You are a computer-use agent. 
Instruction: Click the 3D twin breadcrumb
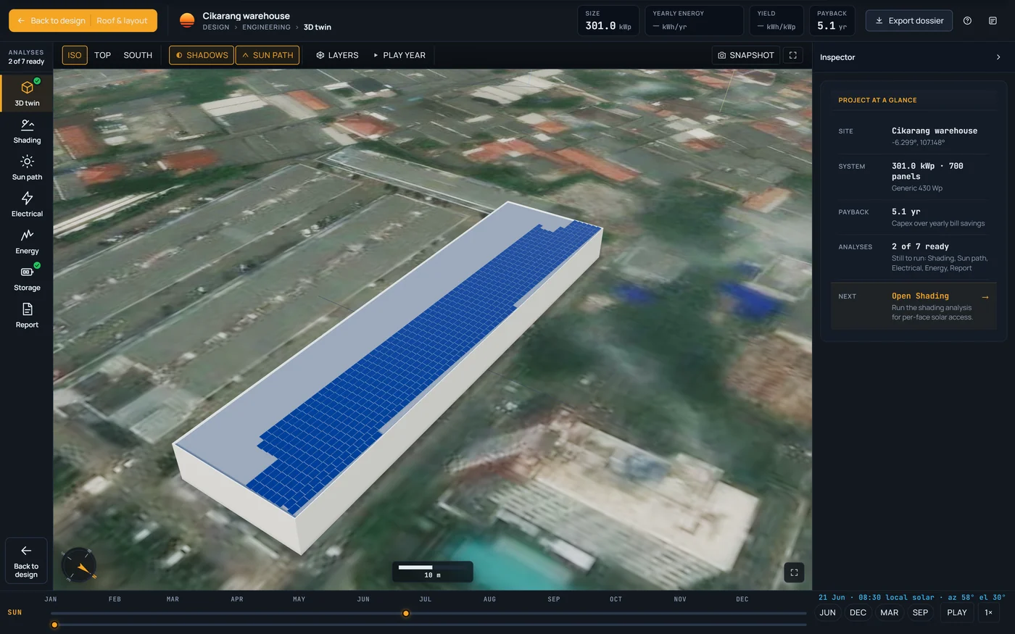pyautogui.click(x=318, y=28)
